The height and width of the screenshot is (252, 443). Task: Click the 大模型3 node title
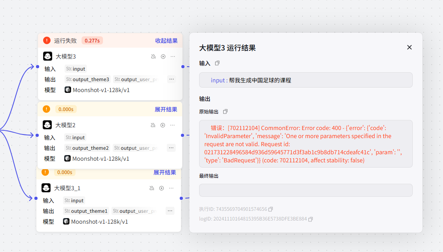pos(65,57)
